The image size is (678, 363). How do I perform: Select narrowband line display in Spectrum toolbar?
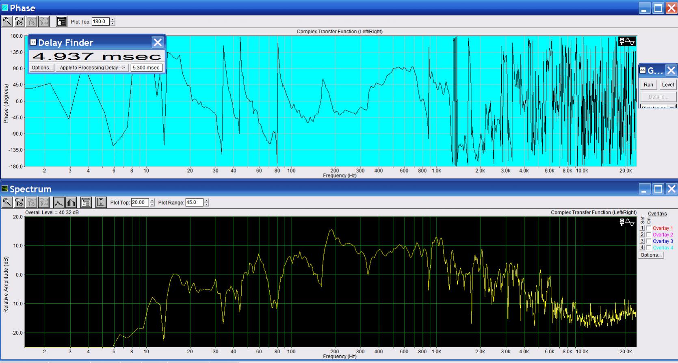click(x=58, y=202)
